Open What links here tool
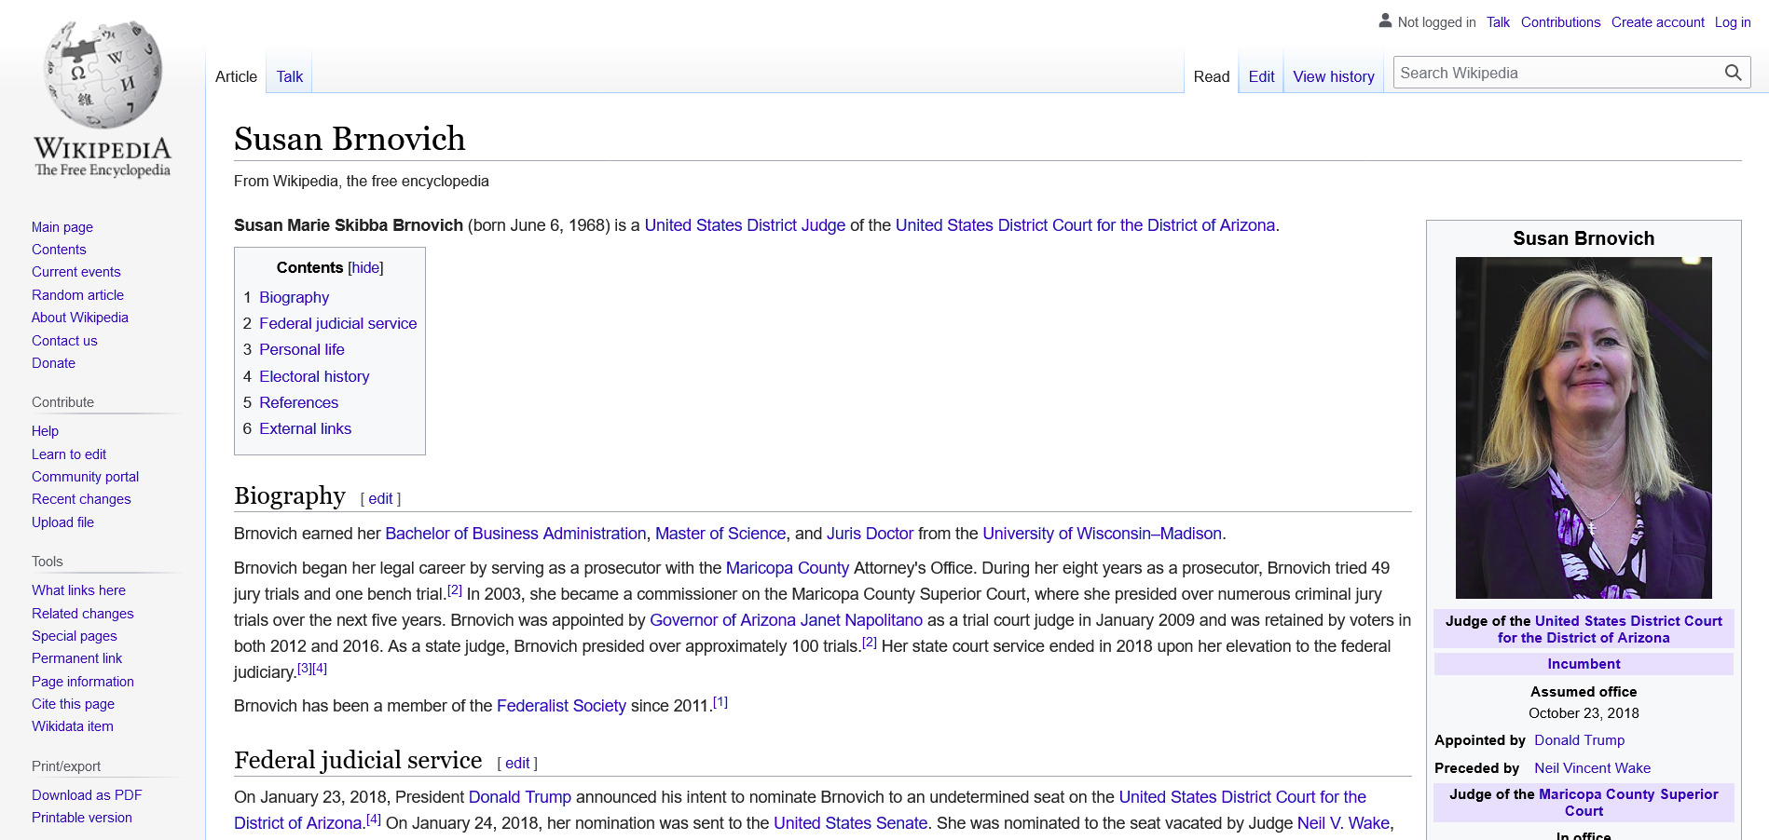Viewport: 1769px width, 840px height. (x=78, y=590)
